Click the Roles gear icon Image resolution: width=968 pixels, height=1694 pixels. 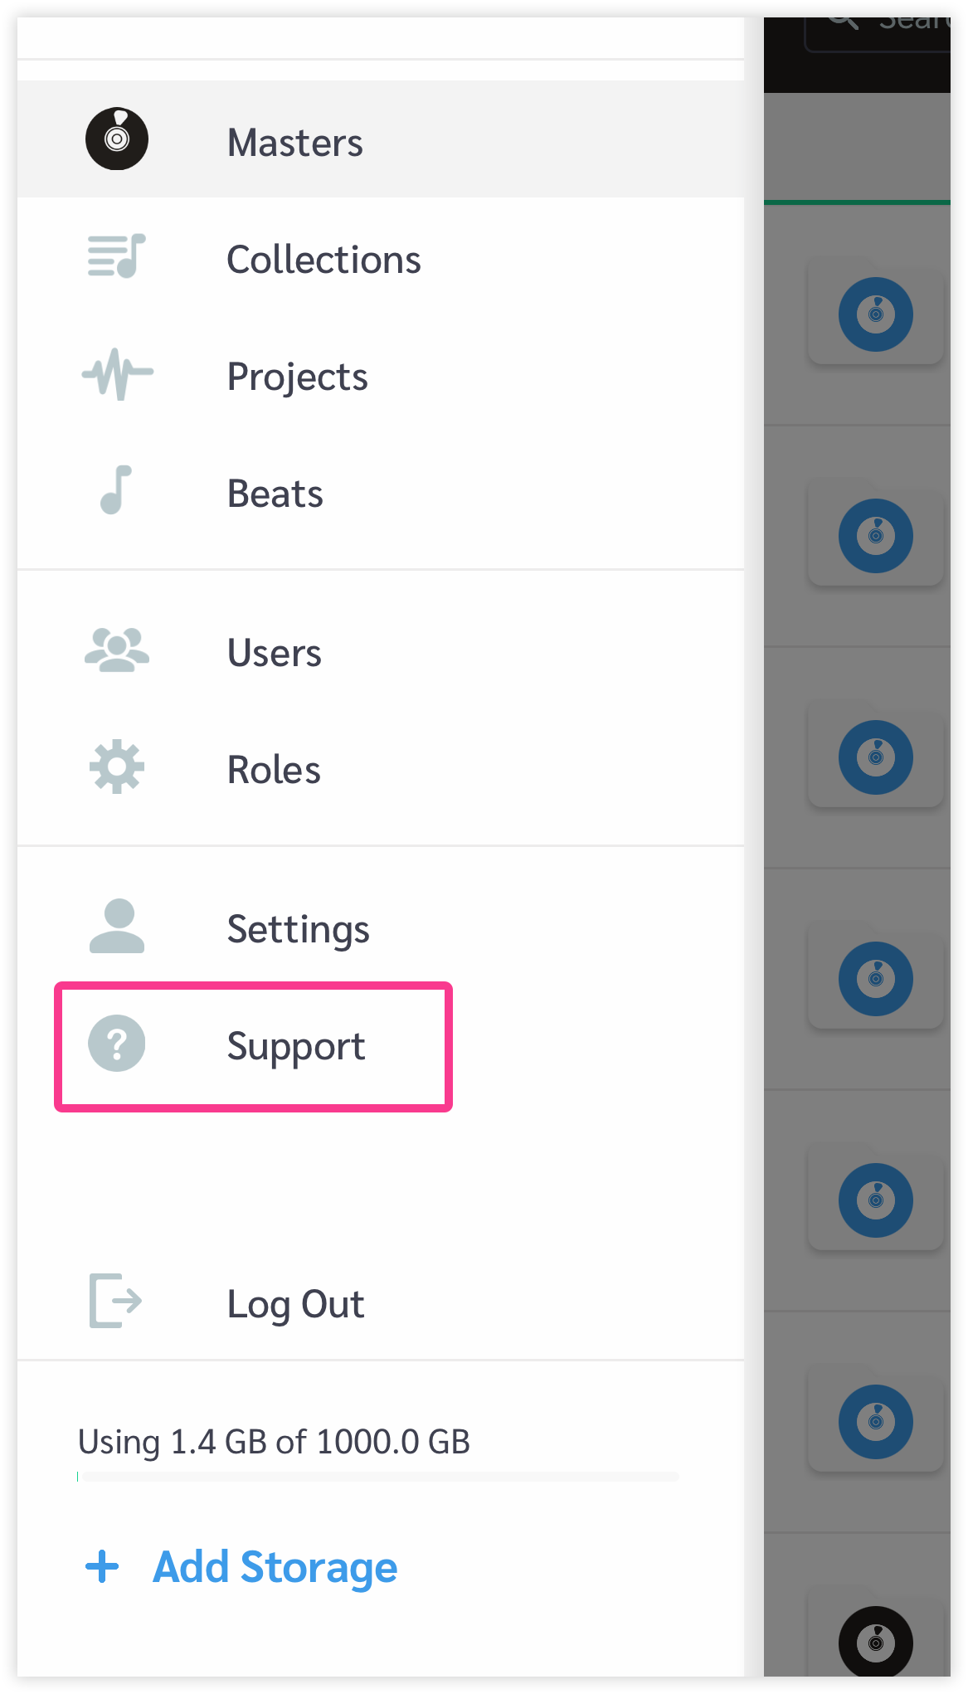[117, 767]
